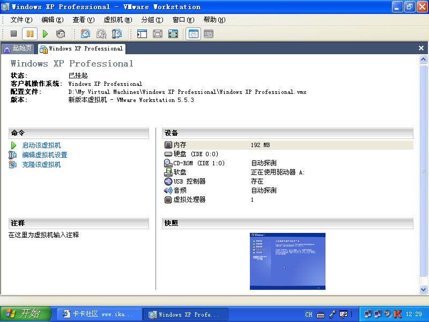Viewport: 429px width, 322px height.
Task: Click the power off (stop) toolbar icon
Action: pyautogui.click(x=14, y=34)
